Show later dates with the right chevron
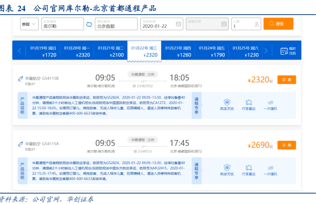 [266, 51]
